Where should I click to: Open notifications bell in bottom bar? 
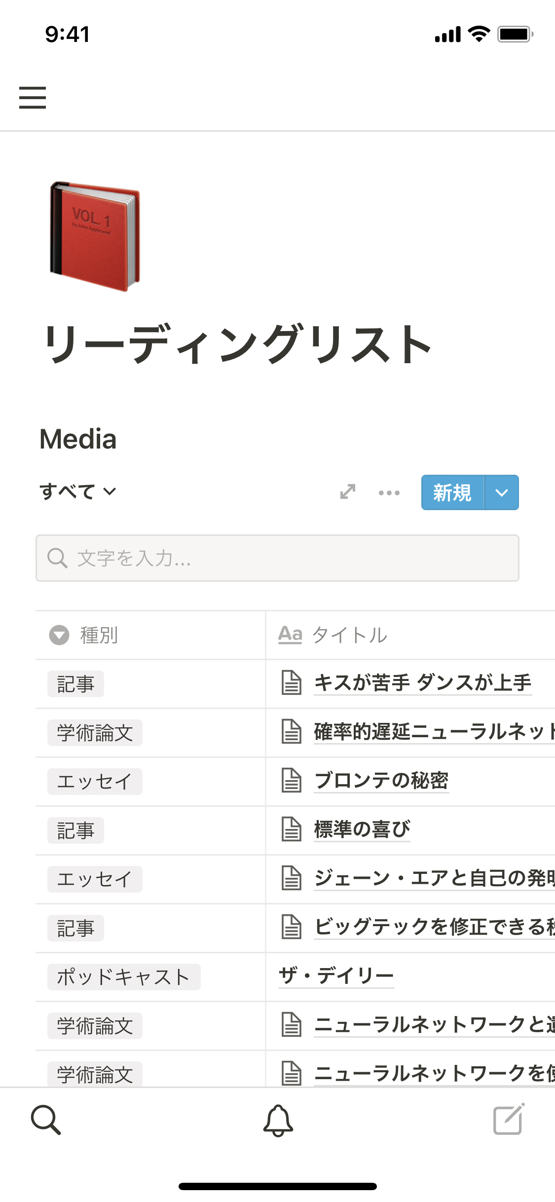[278, 1120]
